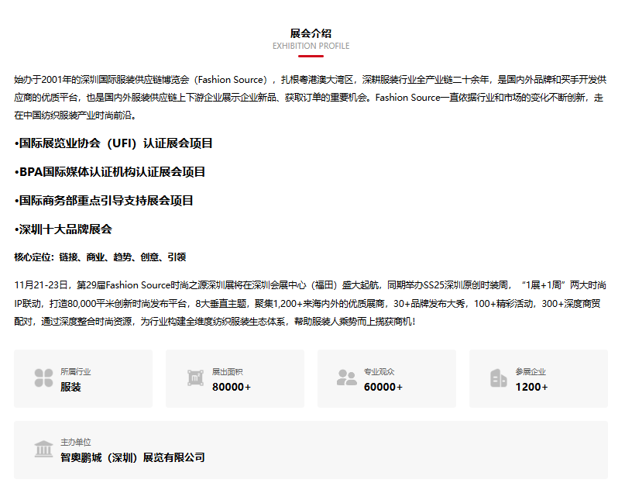625x493 pixels.
Task: Click the 主办单位 label
Action: (x=76, y=443)
